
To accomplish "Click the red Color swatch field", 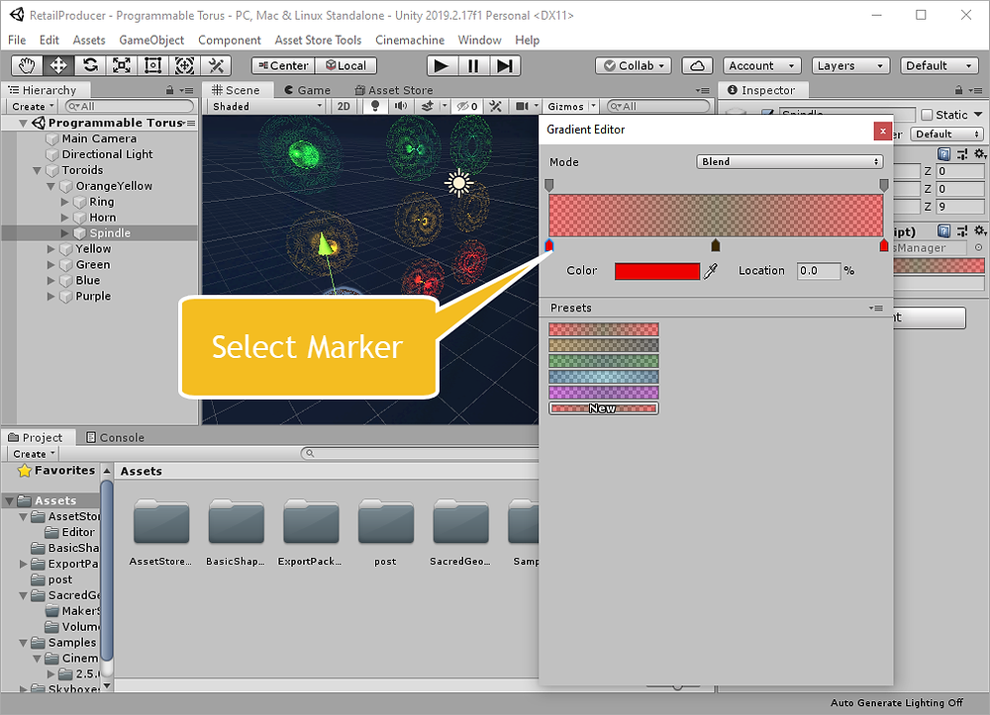I will click(x=657, y=271).
